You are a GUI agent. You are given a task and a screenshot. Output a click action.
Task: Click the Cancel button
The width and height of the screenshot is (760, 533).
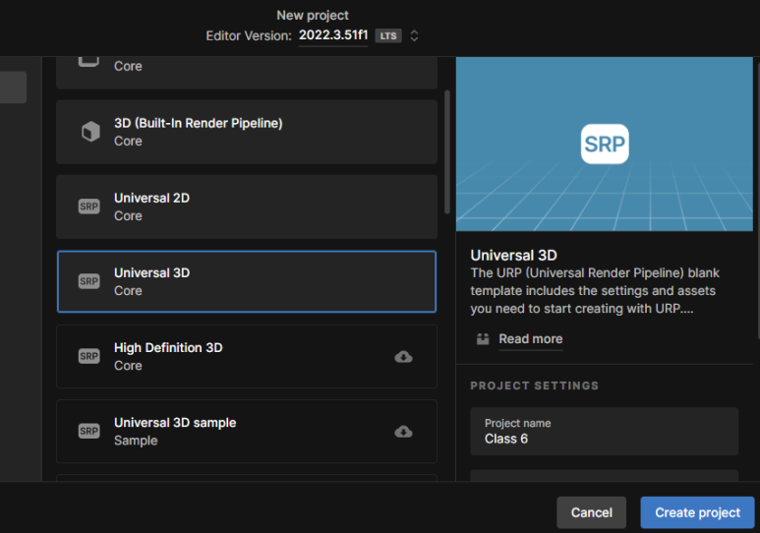click(591, 512)
